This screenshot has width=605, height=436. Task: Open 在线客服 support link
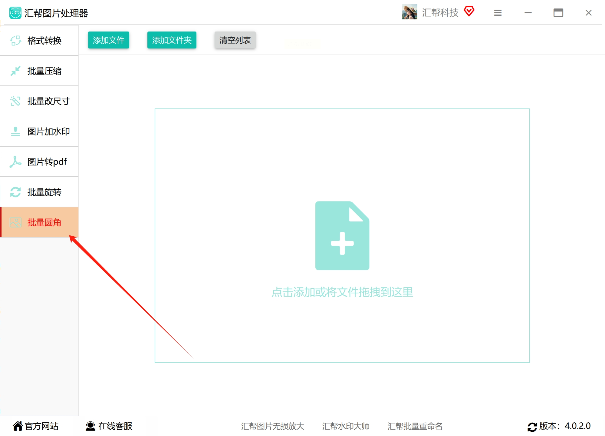click(x=110, y=426)
